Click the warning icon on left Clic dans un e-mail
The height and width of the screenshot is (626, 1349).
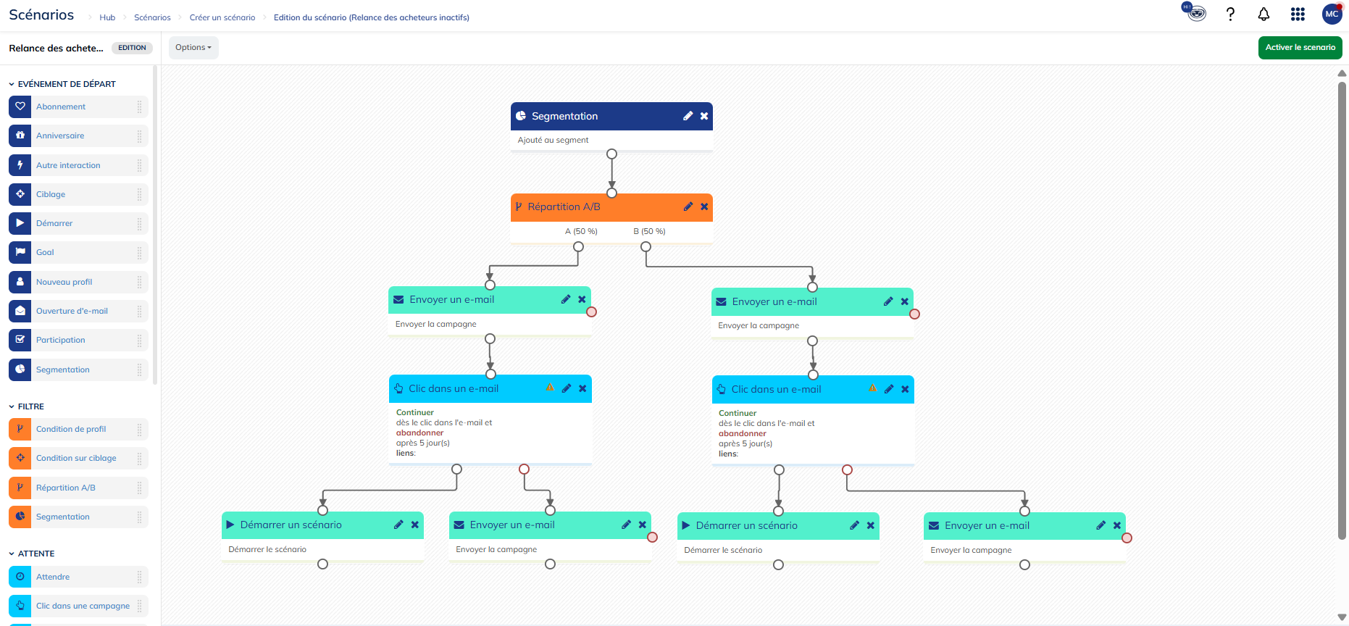(550, 388)
